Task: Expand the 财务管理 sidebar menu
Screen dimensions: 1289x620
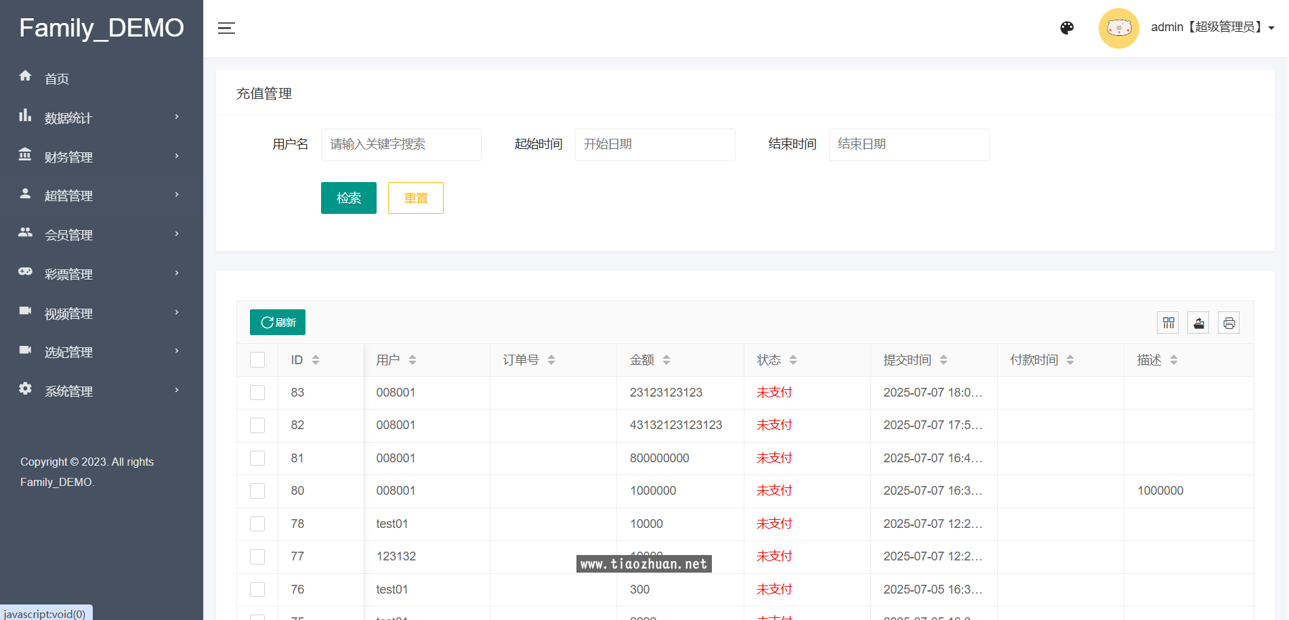Action: (x=102, y=157)
